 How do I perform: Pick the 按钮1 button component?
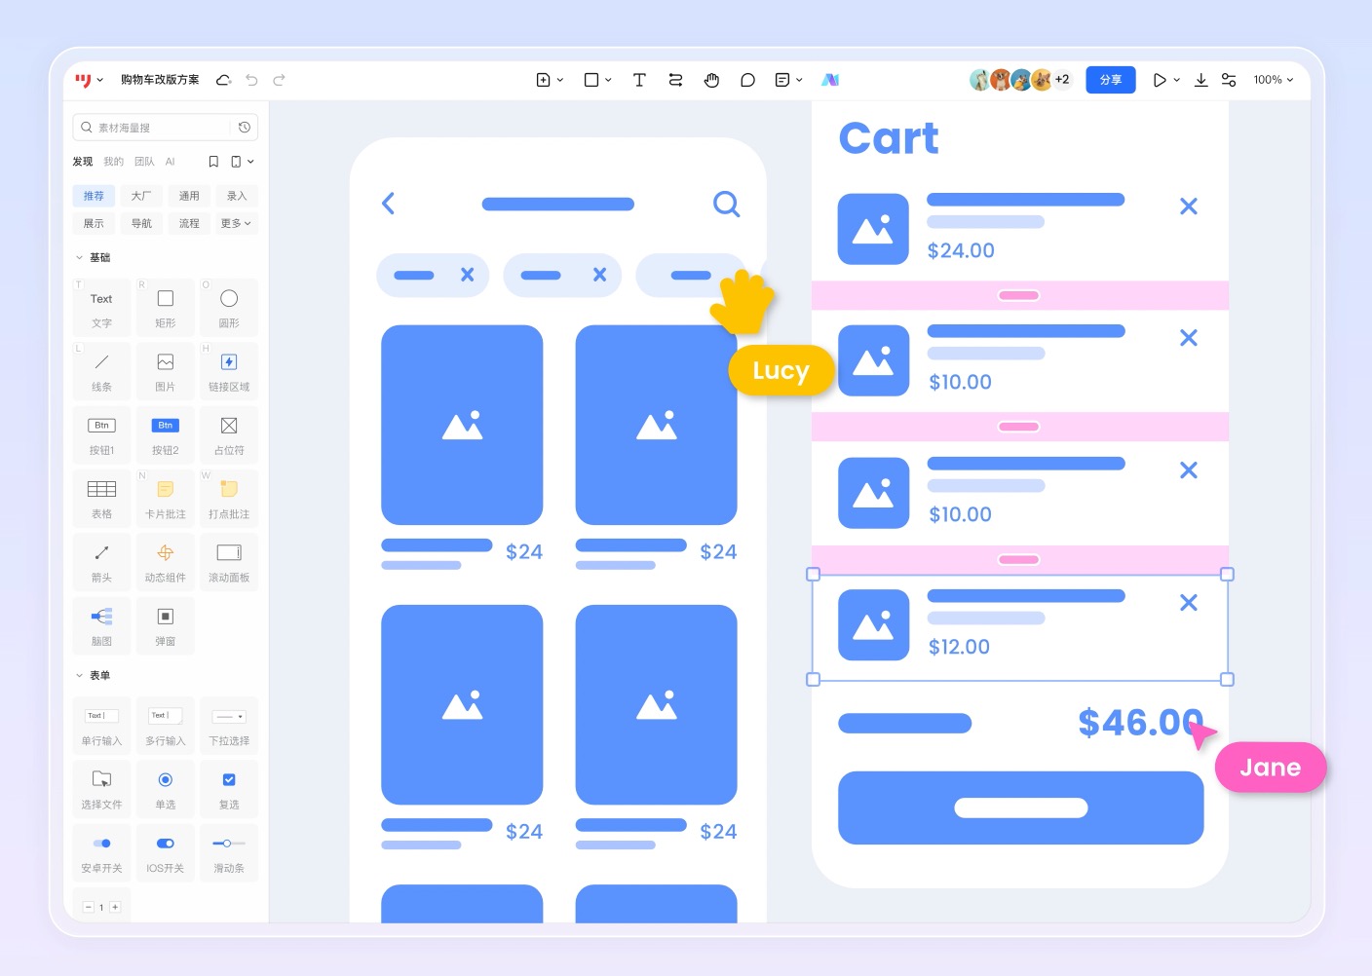tap(101, 435)
